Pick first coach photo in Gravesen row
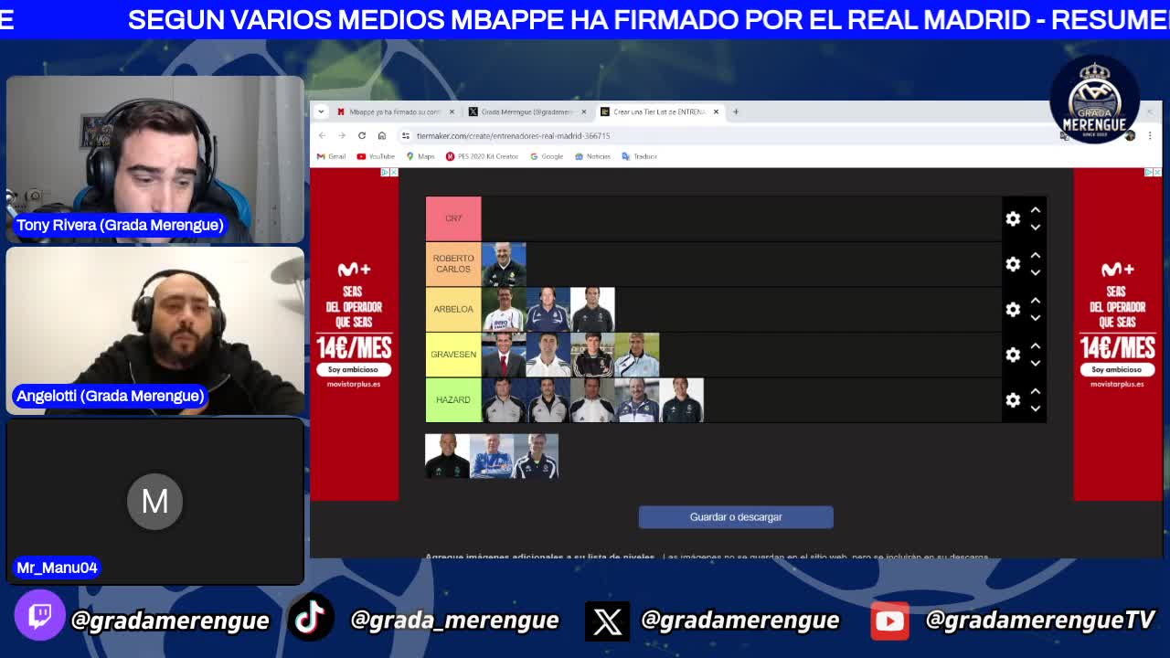The height and width of the screenshot is (658, 1170). (504, 355)
